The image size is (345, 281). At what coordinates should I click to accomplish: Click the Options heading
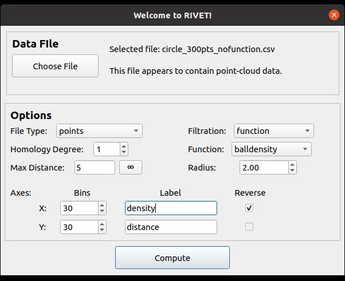click(x=31, y=116)
